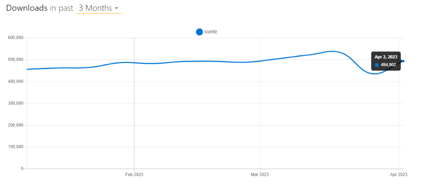
Task: Select the Apr 2, 2023 data point
Action: [x=404, y=61]
